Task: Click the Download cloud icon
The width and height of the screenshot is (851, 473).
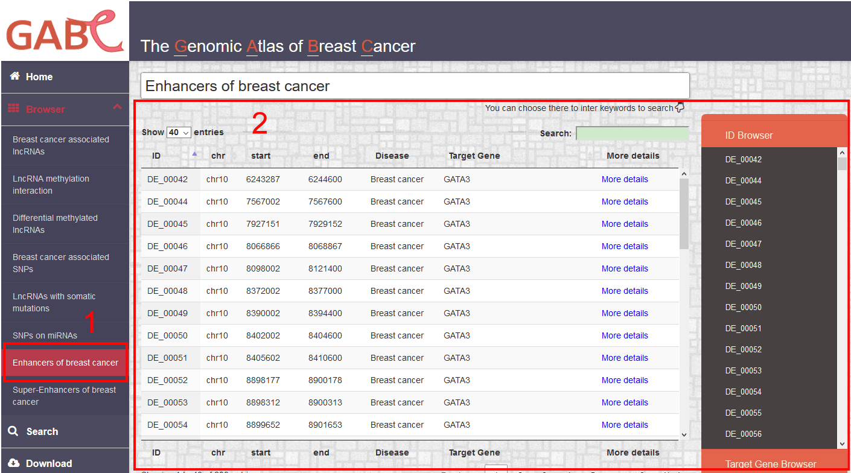Action: (13, 463)
